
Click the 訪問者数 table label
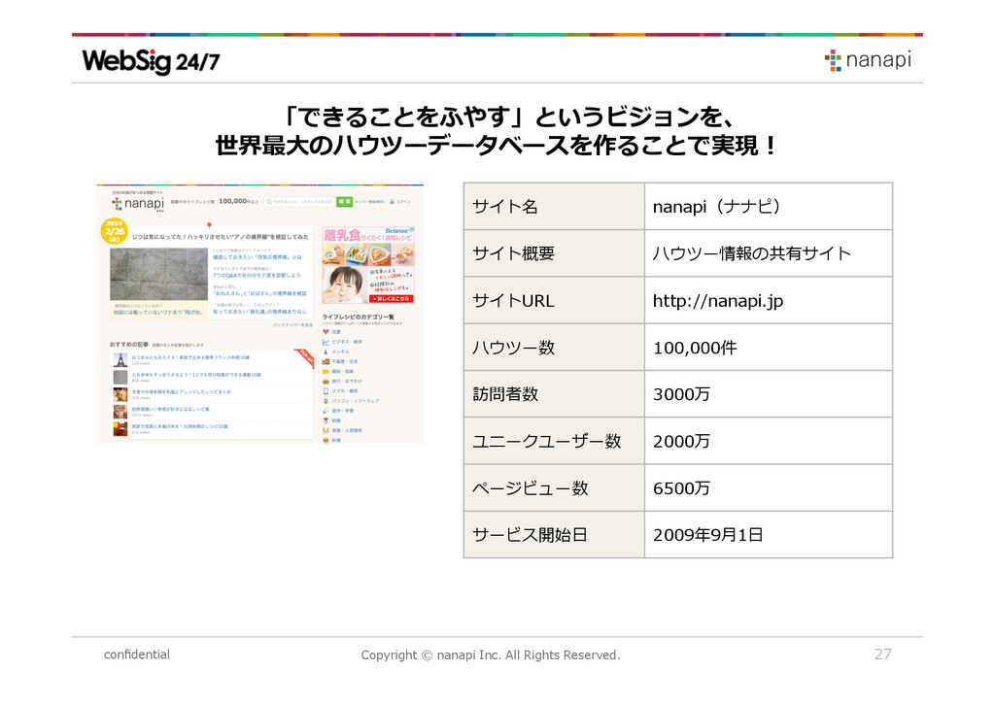[x=505, y=394]
